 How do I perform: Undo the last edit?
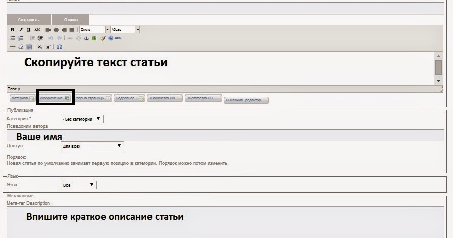tap(51, 38)
